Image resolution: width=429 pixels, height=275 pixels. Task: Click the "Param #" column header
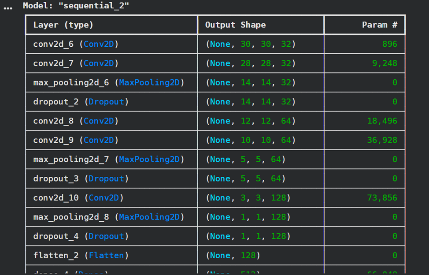380,25
